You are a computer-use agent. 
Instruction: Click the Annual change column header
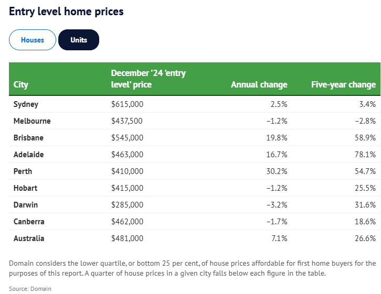(259, 84)
